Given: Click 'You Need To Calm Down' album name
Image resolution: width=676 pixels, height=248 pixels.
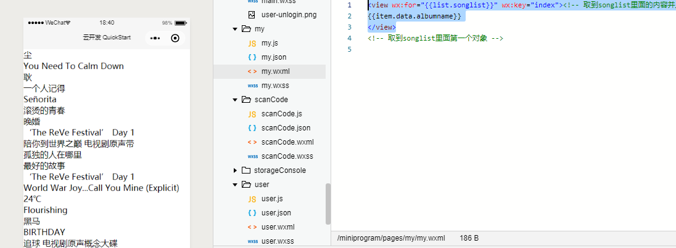Looking at the screenshot, I should tap(74, 66).
